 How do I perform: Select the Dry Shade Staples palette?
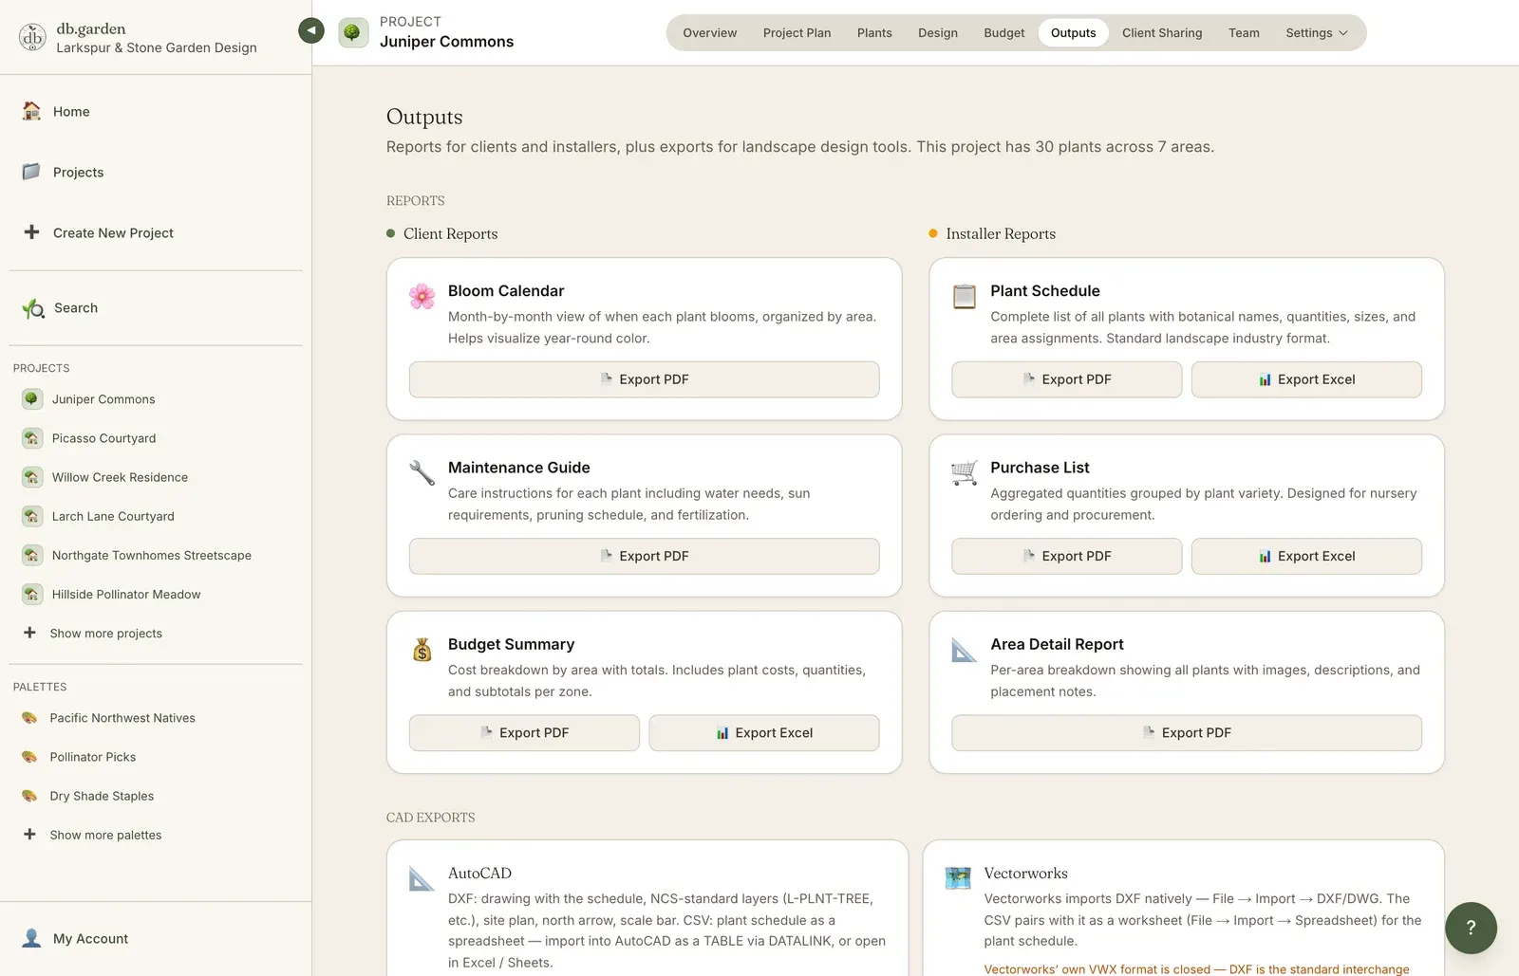(102, 796)
